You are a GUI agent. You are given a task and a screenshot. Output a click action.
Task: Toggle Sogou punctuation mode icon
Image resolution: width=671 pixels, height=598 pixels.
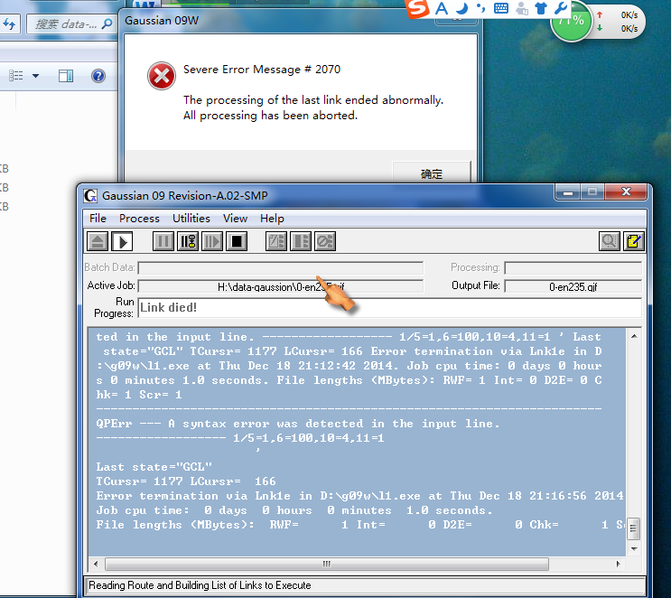click(481, 8)
